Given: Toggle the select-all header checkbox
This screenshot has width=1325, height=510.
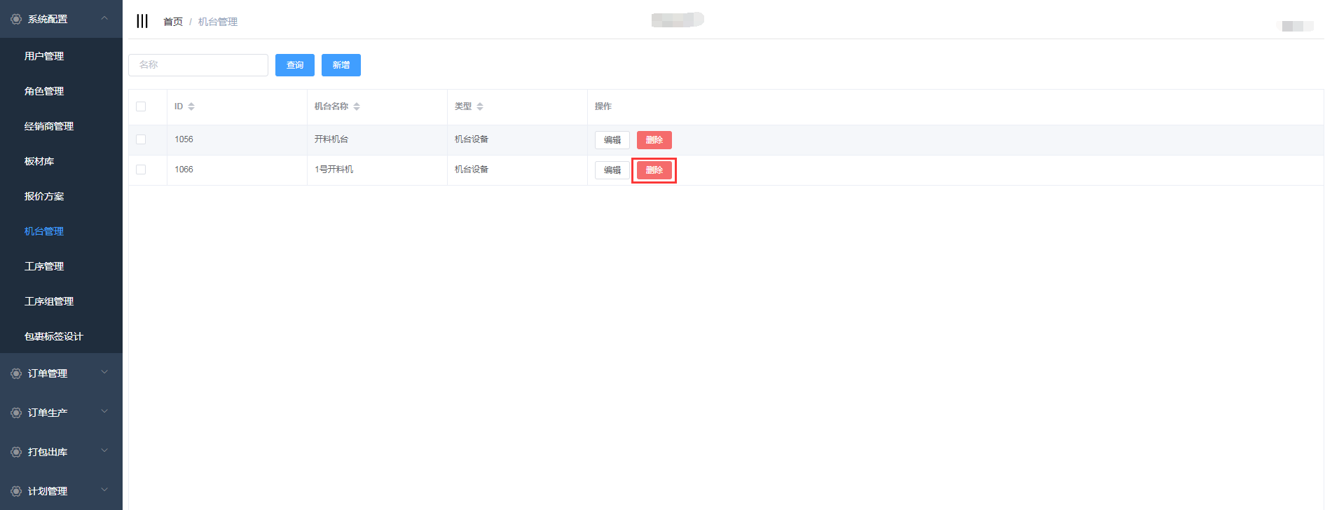Looking at the screenshot, I should tap(141, 106).
